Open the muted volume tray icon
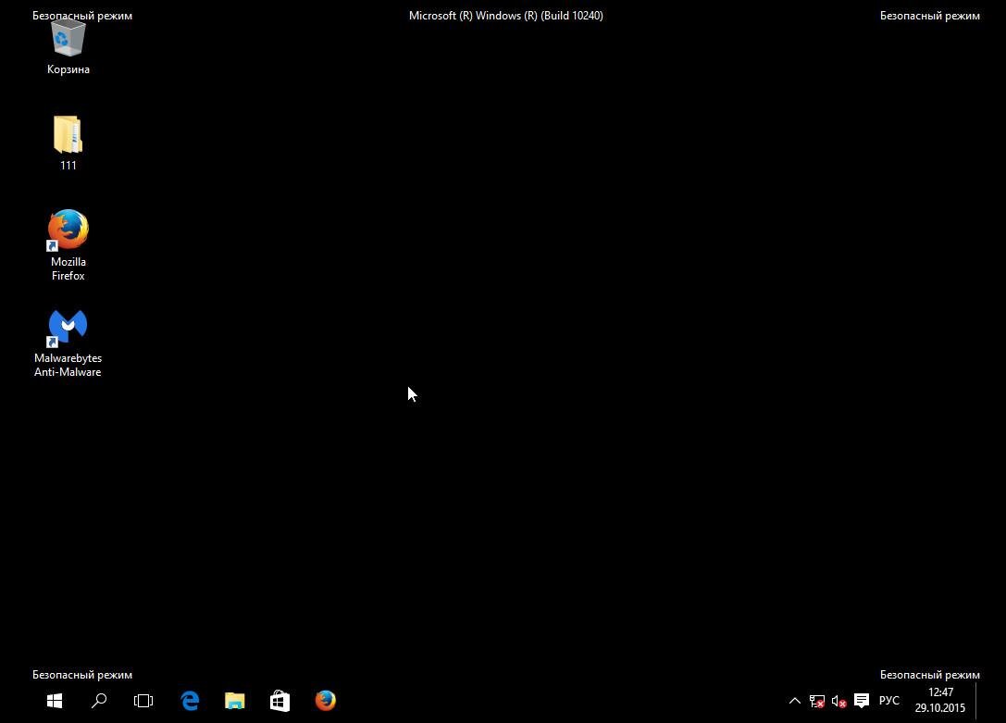 838,701
